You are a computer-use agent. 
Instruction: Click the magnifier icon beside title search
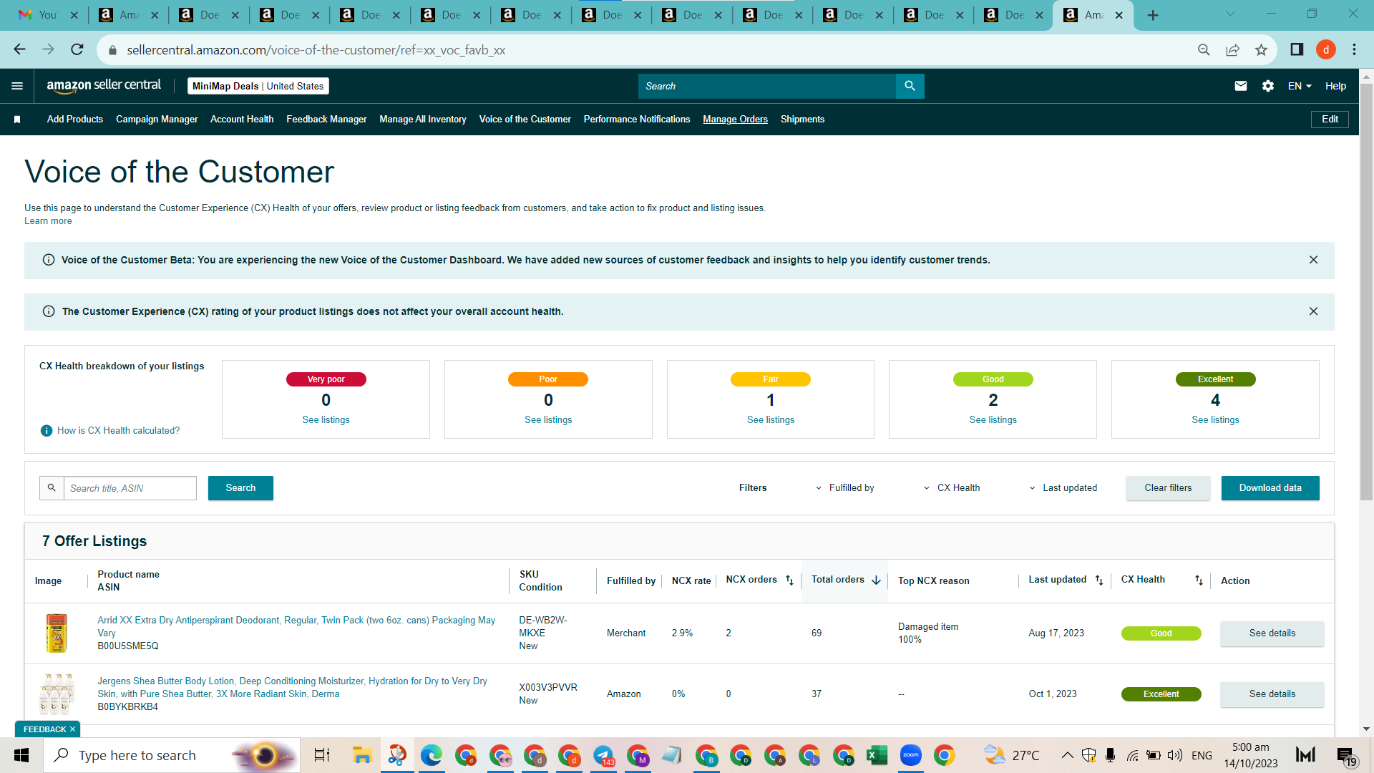tap(52, 488)
